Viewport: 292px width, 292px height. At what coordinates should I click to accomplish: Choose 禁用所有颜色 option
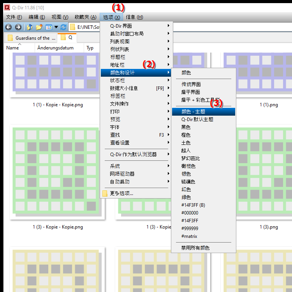(204, 248)
